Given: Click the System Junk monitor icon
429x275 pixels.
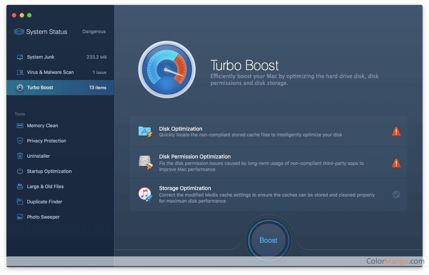Looking at the screenshot, I should (x=20, y=57).
